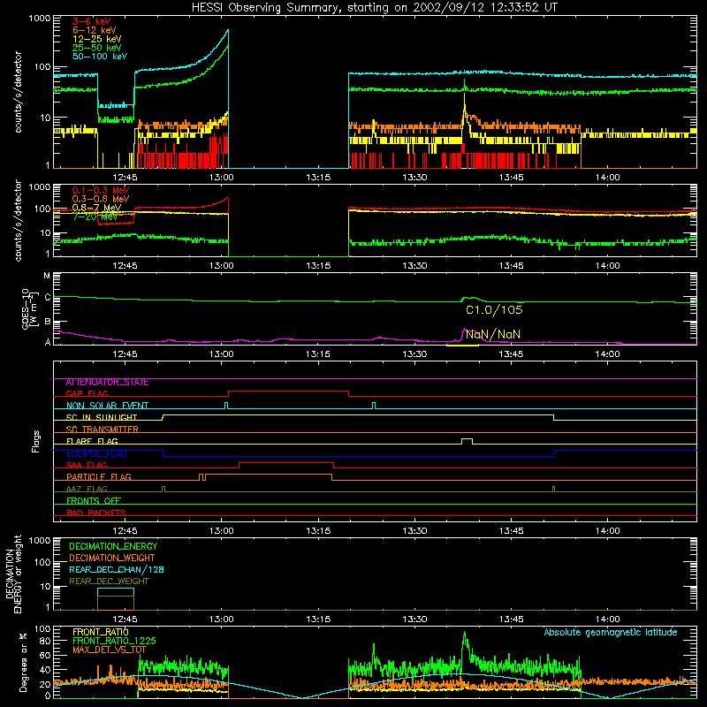Click the HESSI Observing Summary title text
Screen dimensions: 707x707
point(374,8)
